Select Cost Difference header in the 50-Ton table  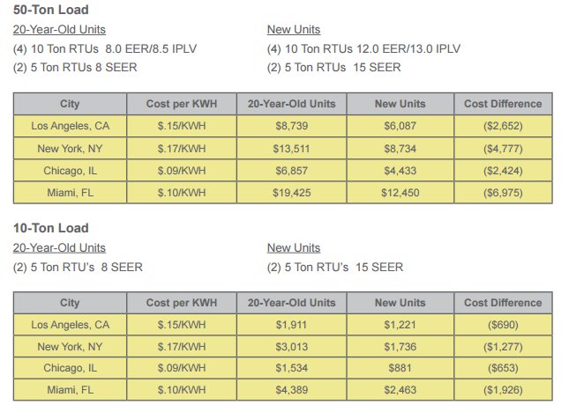pos(503,105)
